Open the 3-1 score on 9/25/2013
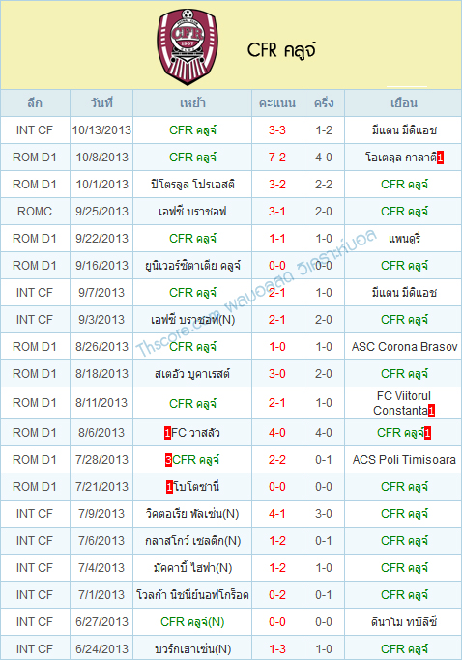The width and height of the screenshot is (462, 660). point(277,212)
